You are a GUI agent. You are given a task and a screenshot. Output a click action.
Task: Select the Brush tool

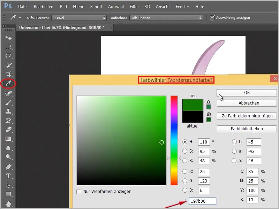8,102
